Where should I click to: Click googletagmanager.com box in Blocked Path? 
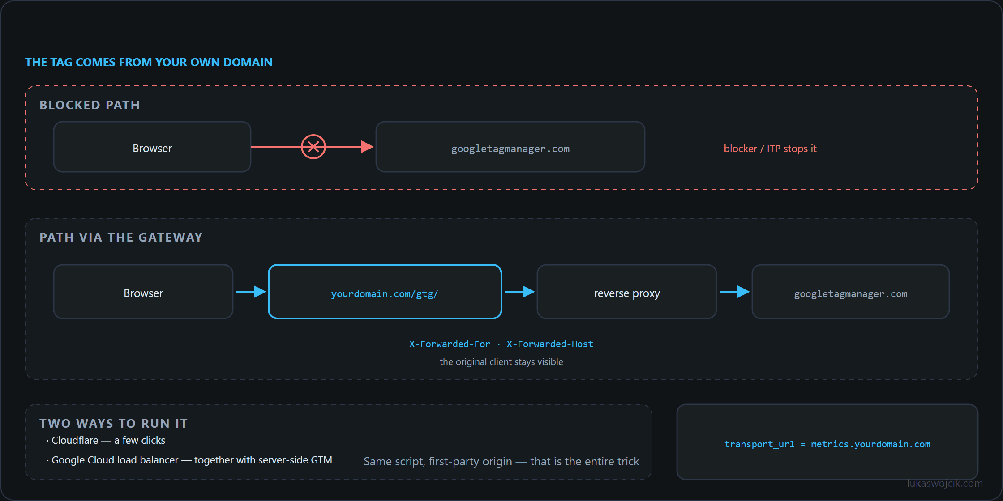pyautogui.click(x=510, y=147)
